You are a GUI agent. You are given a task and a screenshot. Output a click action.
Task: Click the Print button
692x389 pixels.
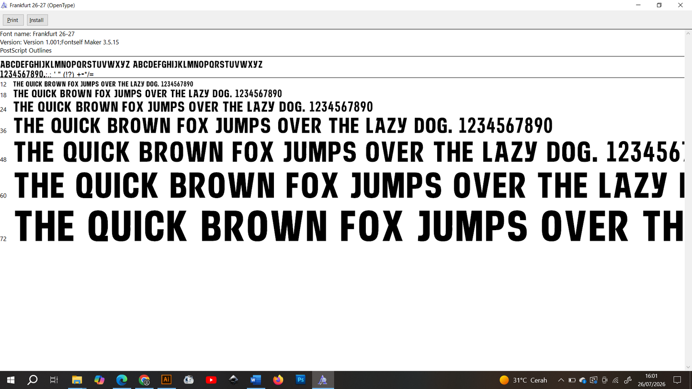point(13,20)
